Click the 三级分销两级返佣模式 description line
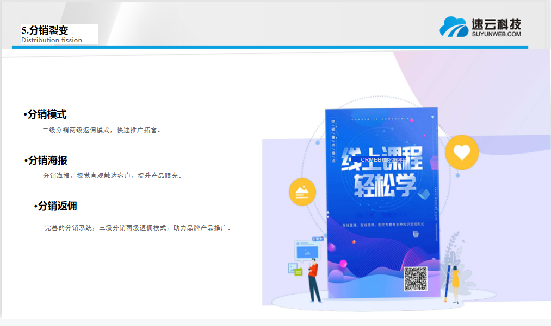Screen dimensions: 551x326 pos(101,130)
